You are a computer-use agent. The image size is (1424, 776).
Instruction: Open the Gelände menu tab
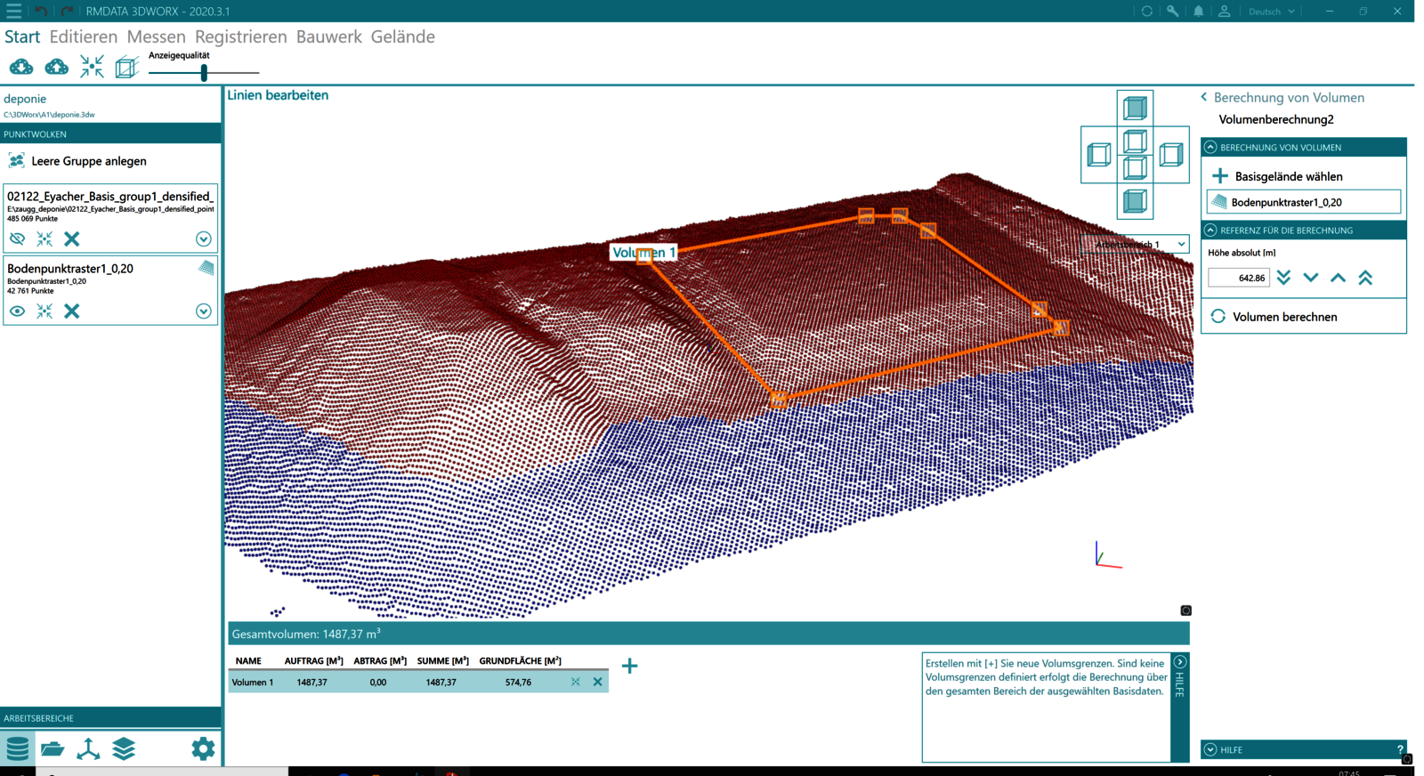point(402,36)
